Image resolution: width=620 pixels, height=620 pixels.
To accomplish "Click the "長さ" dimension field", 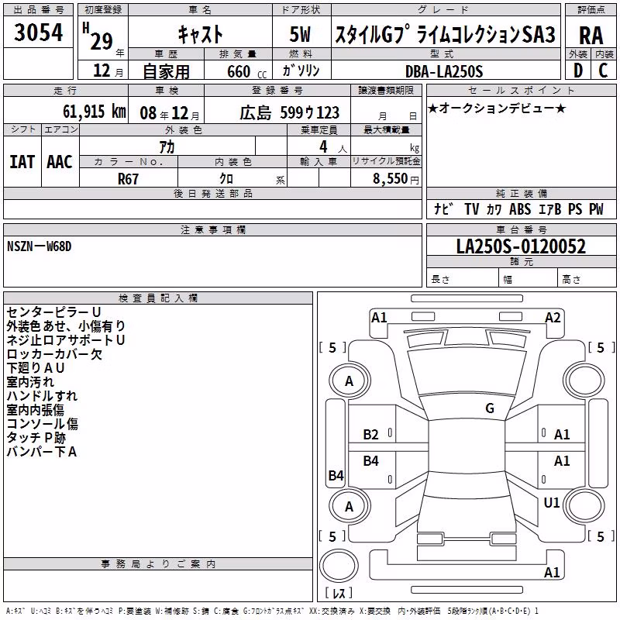I will 463,279.
